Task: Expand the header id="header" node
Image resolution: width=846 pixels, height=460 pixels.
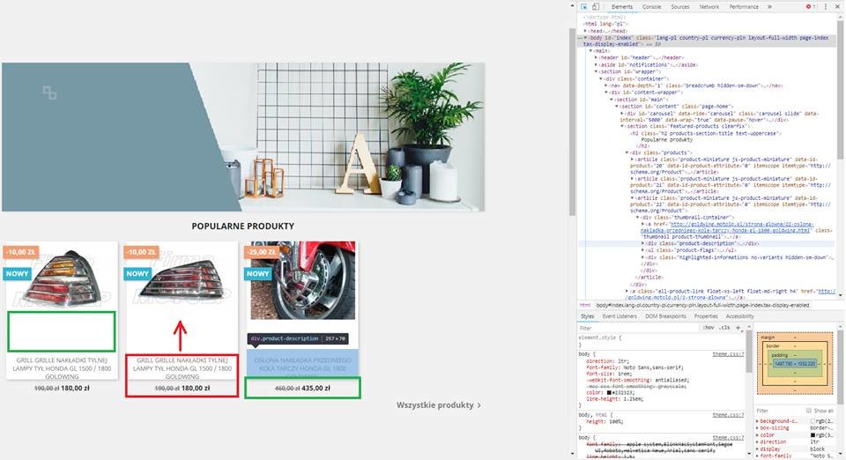Action: (597, 57)
